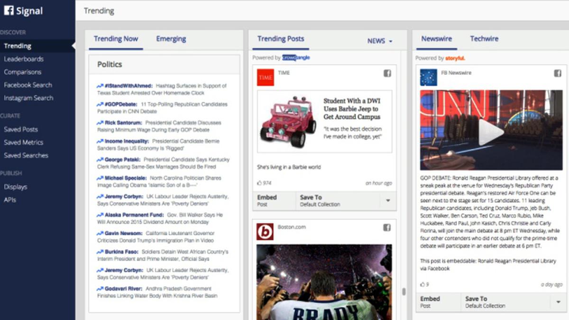Open the Boston.com publisher logo

(x=265, y=232)
